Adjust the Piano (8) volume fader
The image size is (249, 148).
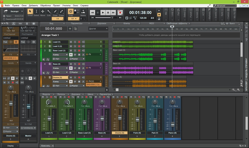click(x=173, y=125)
